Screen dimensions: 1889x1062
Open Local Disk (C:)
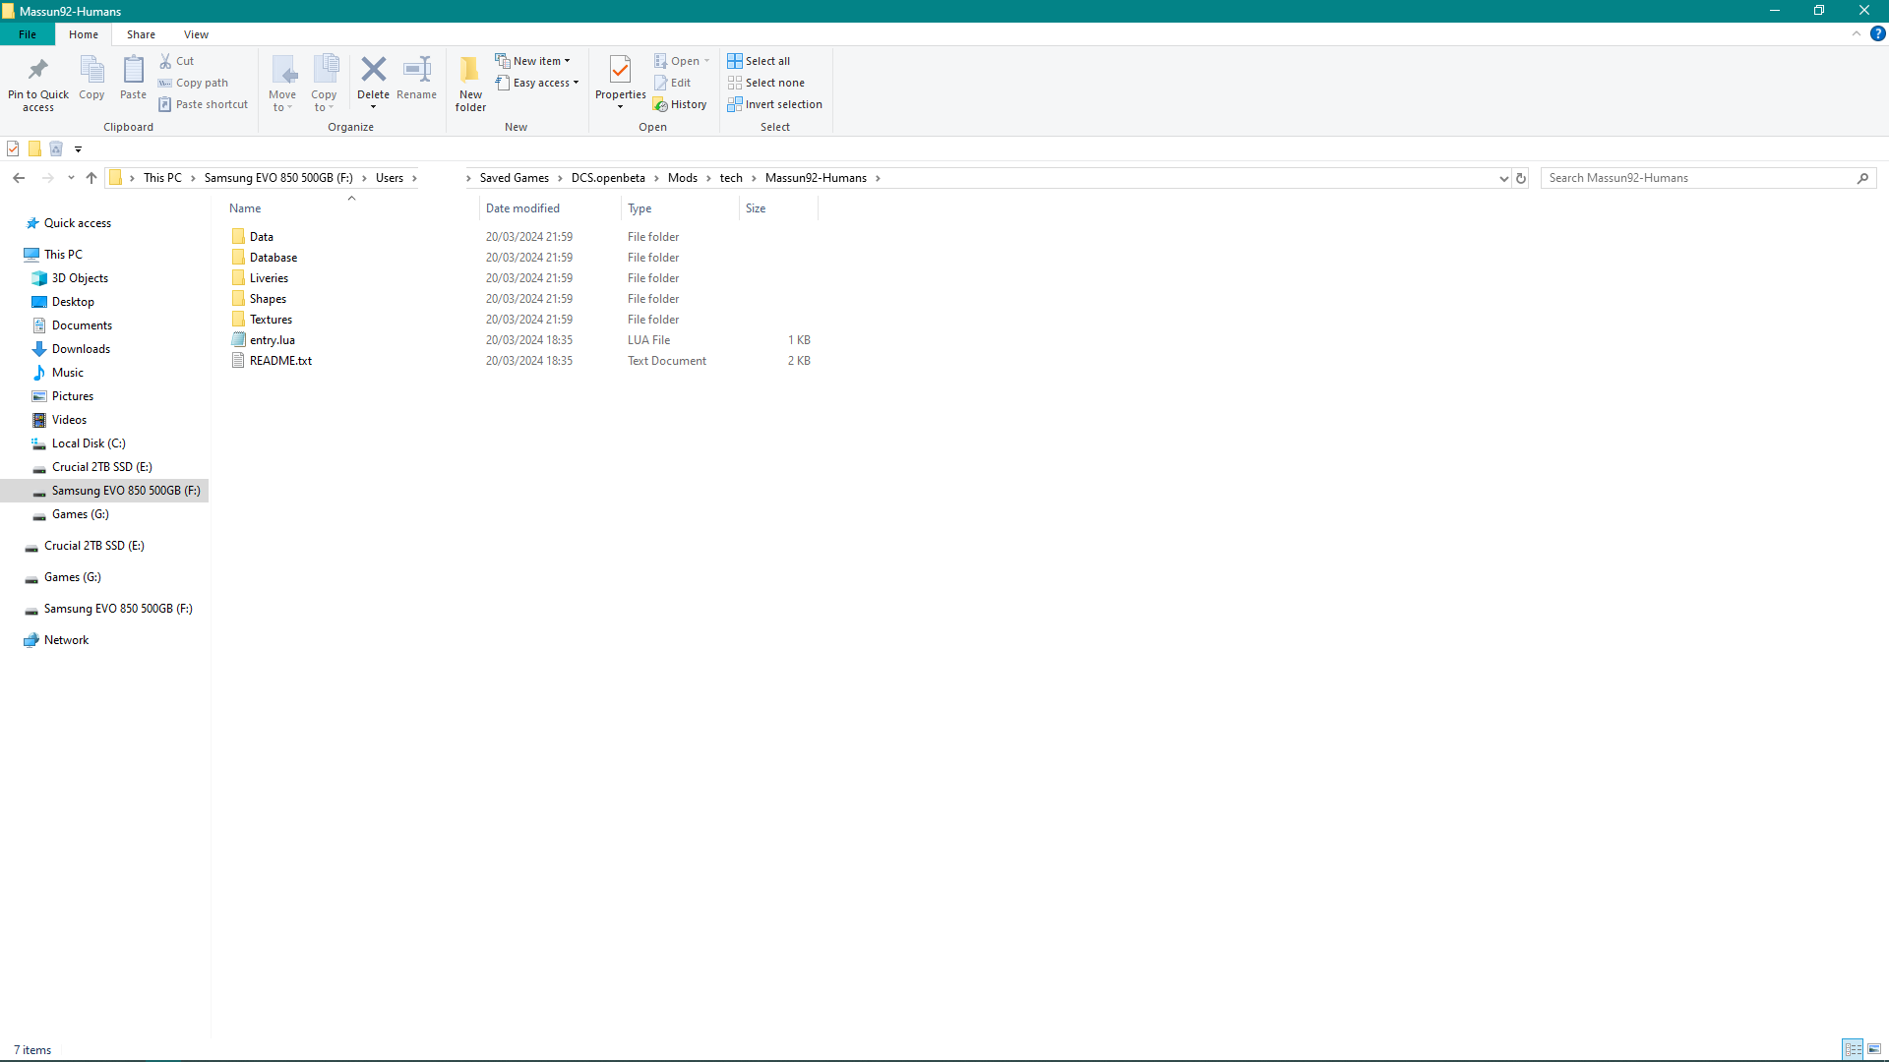point(89,443)
